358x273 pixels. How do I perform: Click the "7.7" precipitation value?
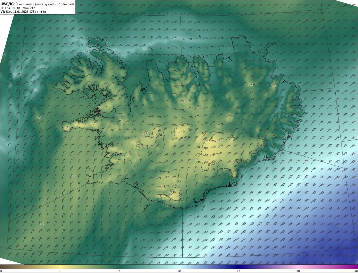[15, 75]
